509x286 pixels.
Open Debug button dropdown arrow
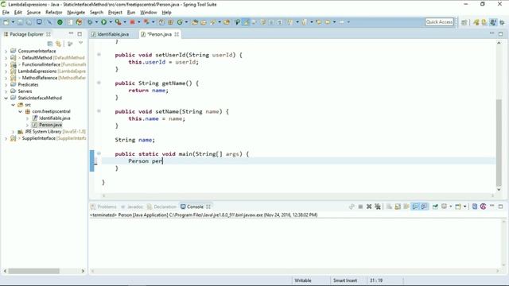(x=96, y=22)
